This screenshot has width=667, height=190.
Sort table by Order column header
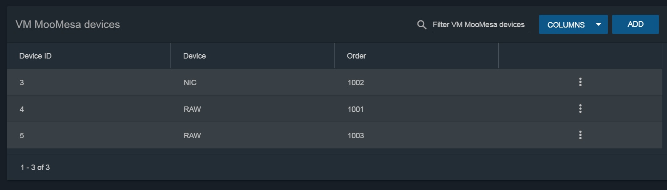[356, 56]
